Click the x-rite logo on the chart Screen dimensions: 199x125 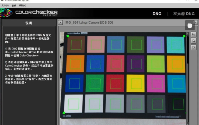(67, 116)
